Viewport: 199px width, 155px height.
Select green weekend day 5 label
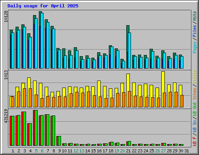tap(36, 151)
